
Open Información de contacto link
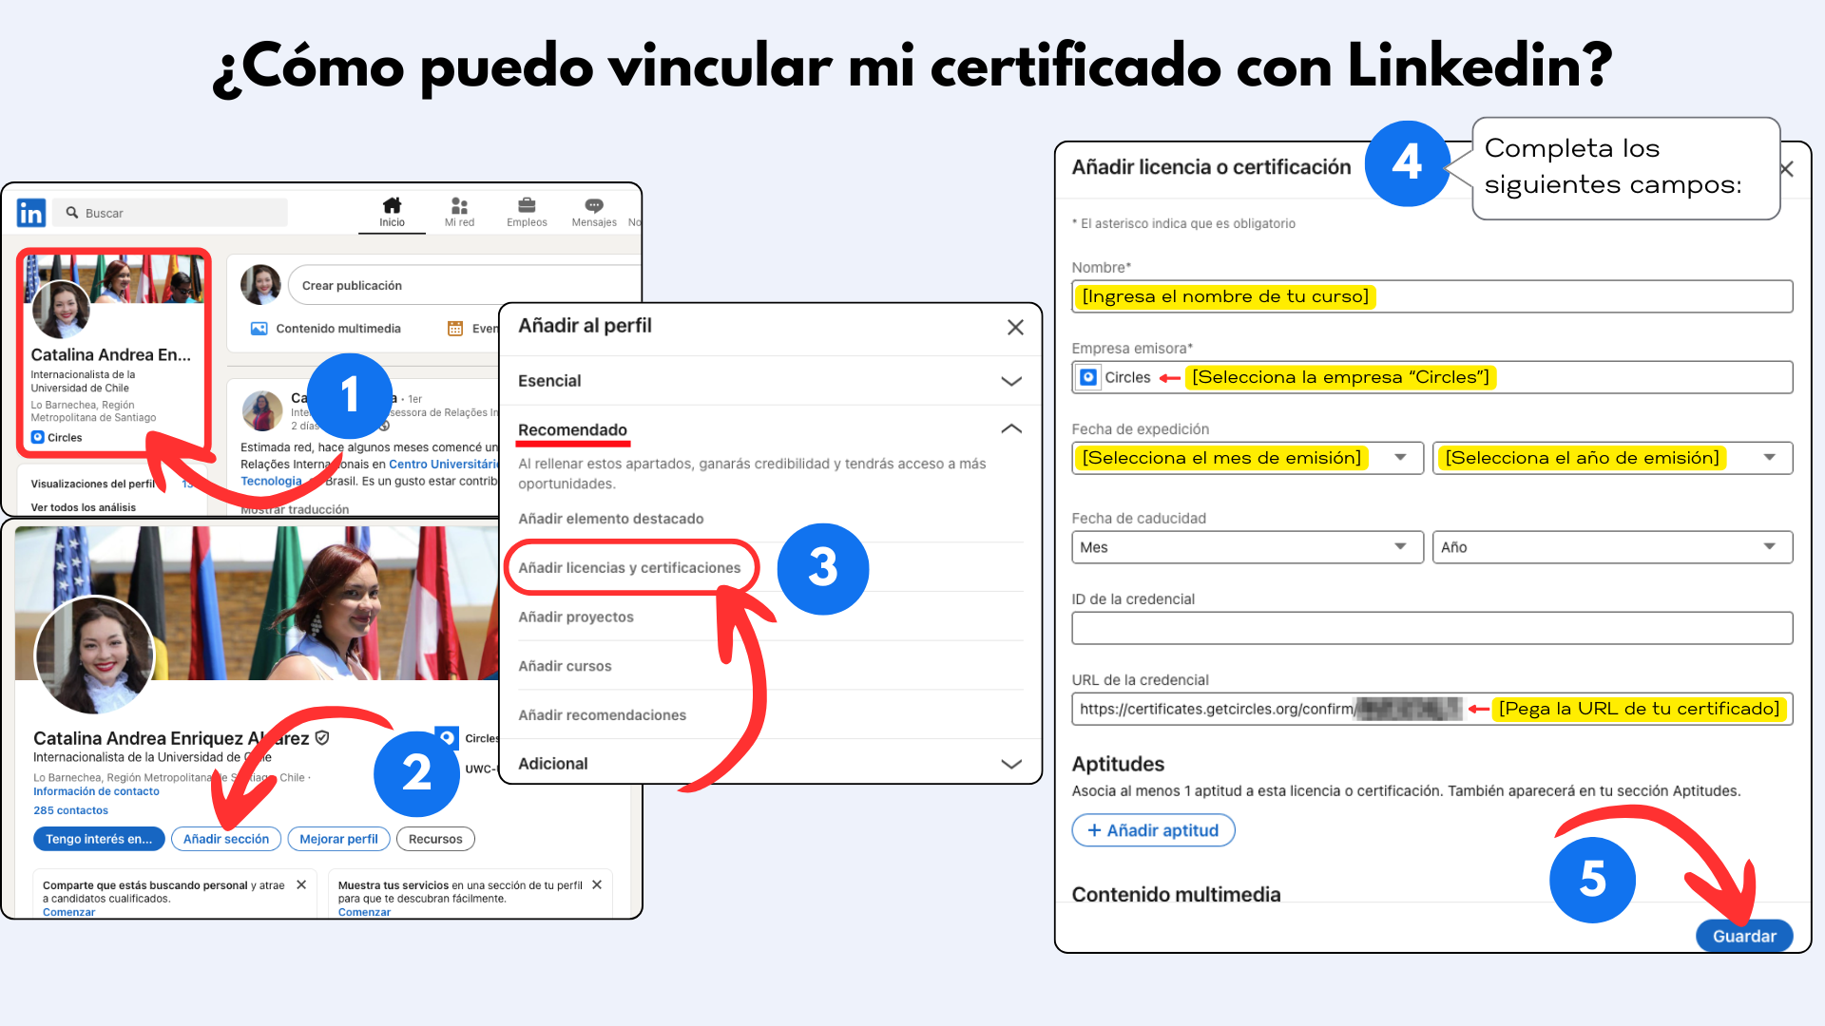(96, 791)
